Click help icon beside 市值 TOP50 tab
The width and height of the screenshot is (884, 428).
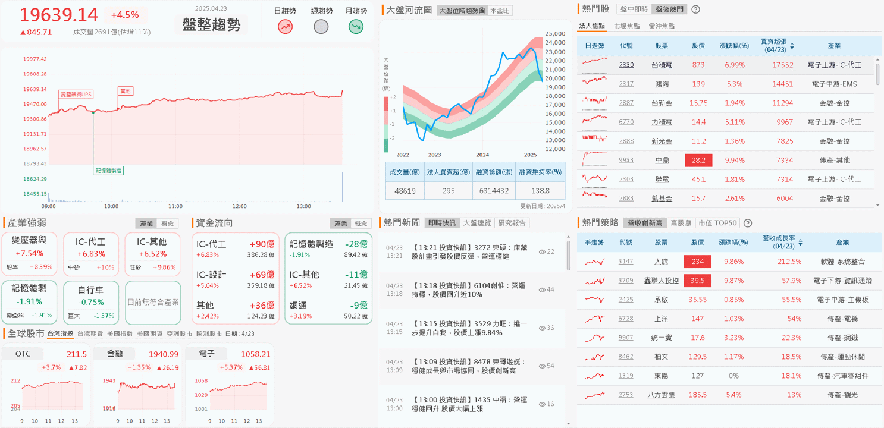click(748, 223)
